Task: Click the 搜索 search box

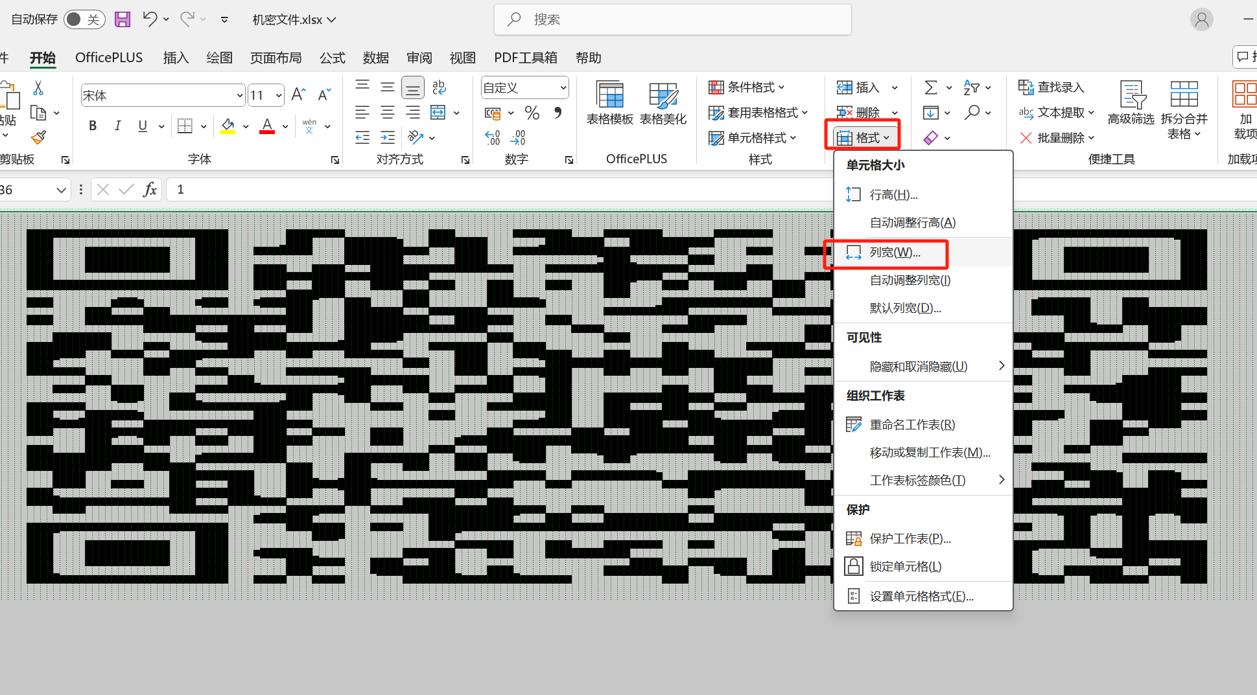Action: pyautogui.click(x=673, y=19)
